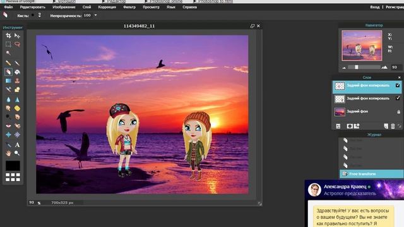Select the unhighlighted Задний фон копировать layer
Image resolution: width=404 pixels, height=227 pixels.
coord(367,98)
